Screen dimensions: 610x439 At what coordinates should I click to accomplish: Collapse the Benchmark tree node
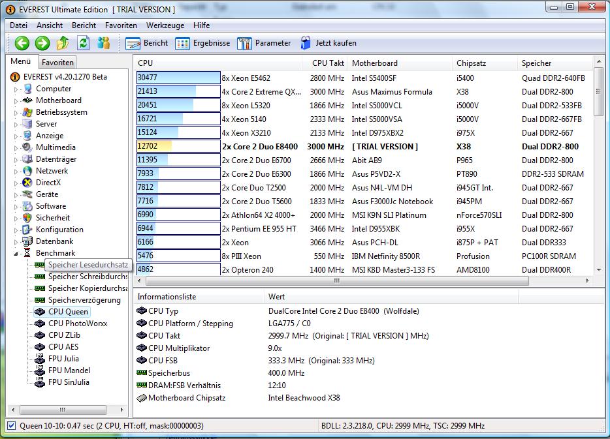(16, 254)
